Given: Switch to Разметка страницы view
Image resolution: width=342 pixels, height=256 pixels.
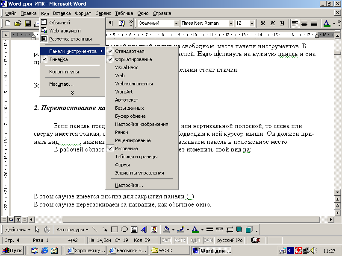Looking at the screenshot, I should [x=72, y=39].
